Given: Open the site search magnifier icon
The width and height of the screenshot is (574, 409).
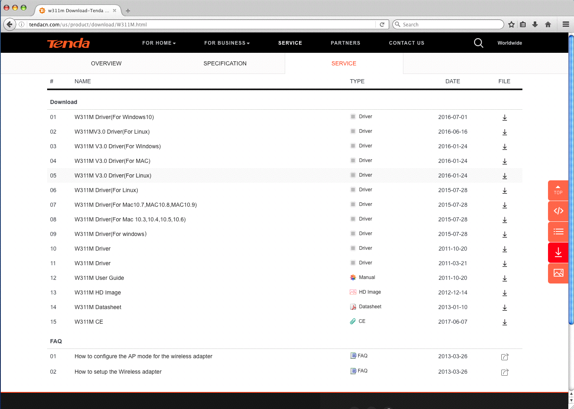Looking at the screenshot, I should [x=479, y=43].
